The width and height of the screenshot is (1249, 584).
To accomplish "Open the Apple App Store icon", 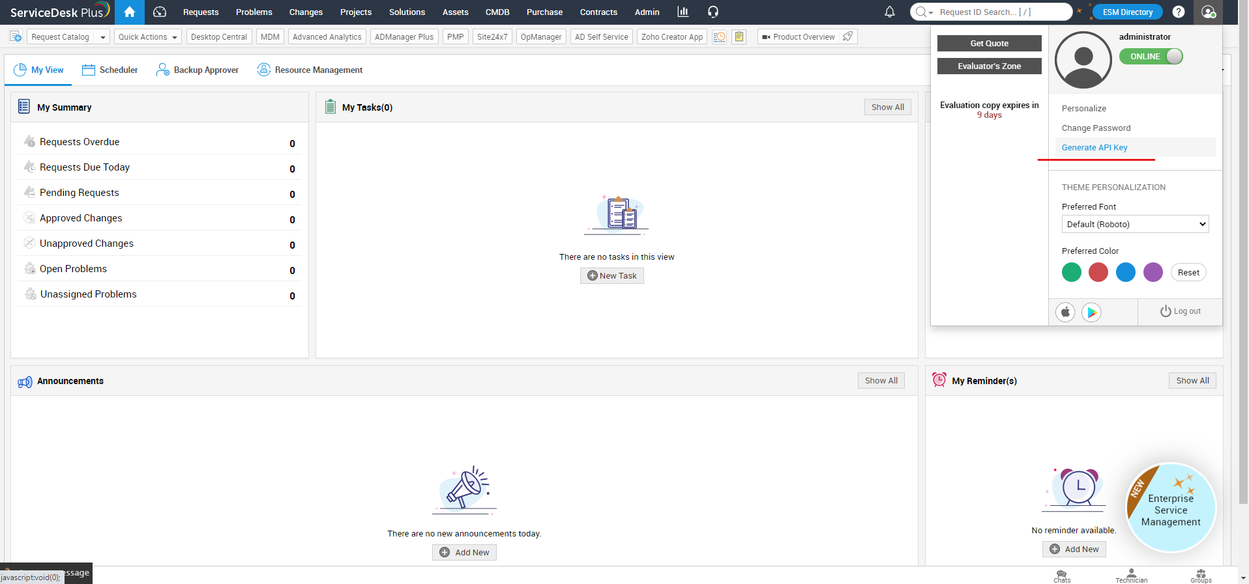I will coord(1065,313).
